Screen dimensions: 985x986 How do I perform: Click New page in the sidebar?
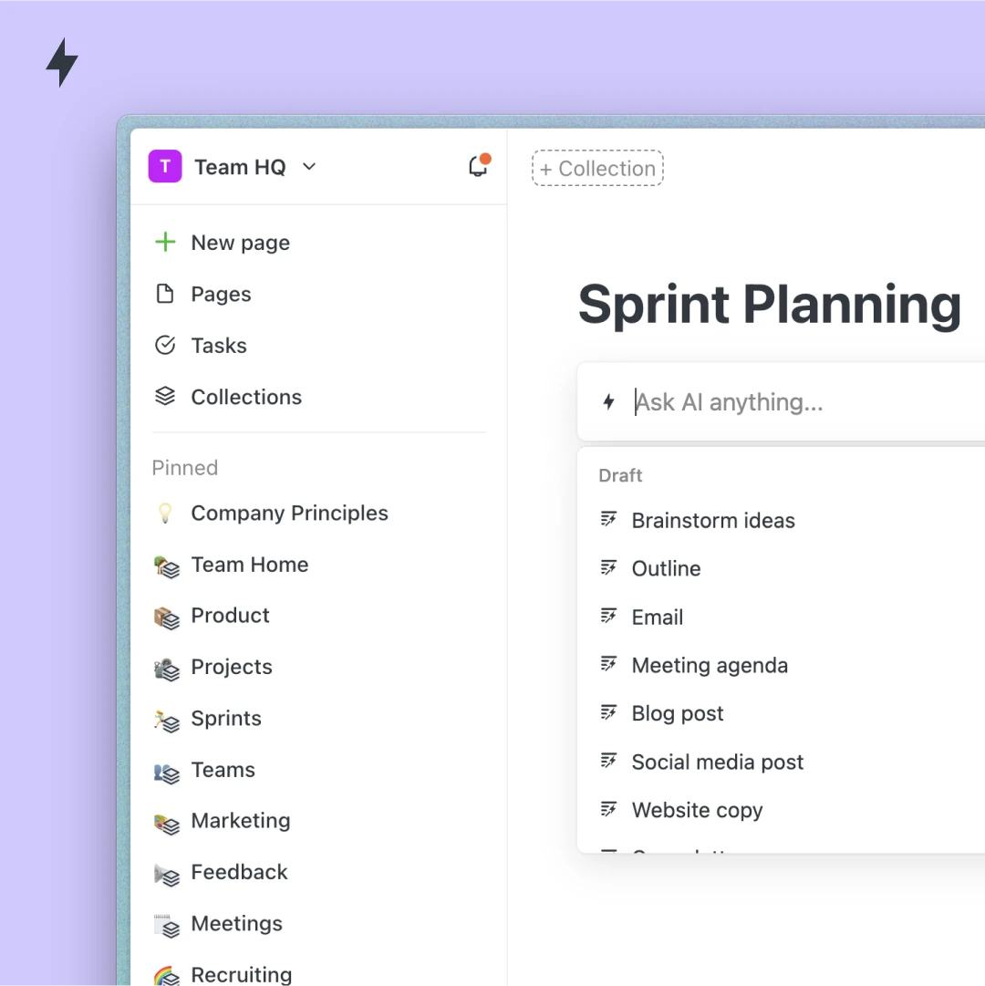(240, 243)
